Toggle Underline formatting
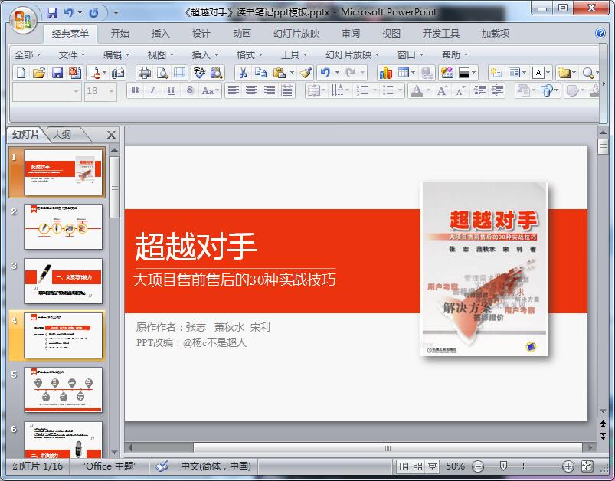The height and width of the screenshot is (481, 615). 171,90
